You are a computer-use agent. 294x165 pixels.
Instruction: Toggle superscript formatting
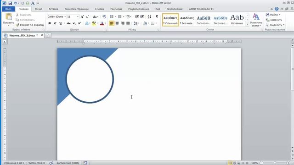[79, 23]
